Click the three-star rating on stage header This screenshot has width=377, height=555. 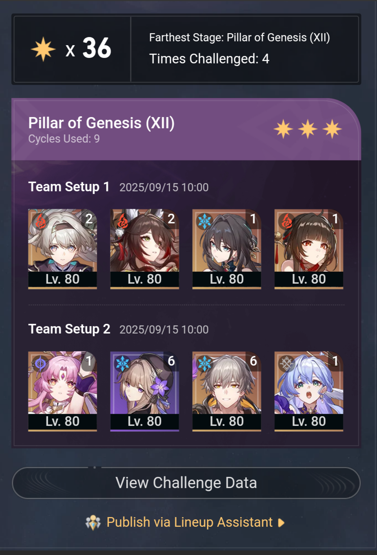(308, 129)
